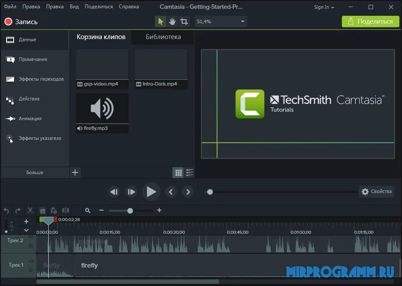Click the Анимация animation arrow icon
The image size is (402, 286).
(10, 118)
